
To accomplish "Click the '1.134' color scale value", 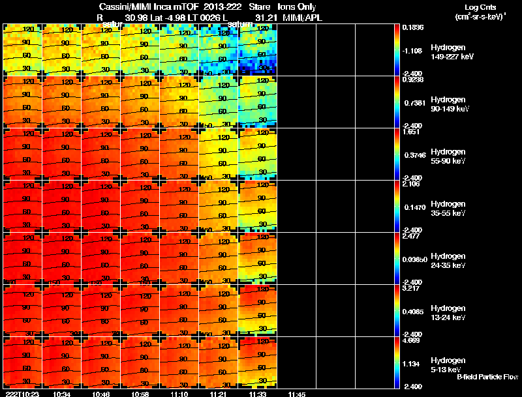I will [411, 364].
